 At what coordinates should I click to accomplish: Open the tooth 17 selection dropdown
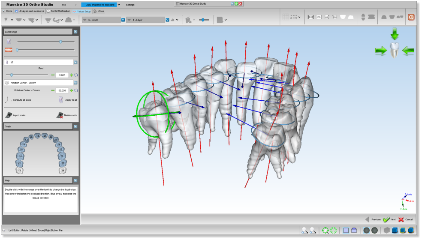point(75,62)
